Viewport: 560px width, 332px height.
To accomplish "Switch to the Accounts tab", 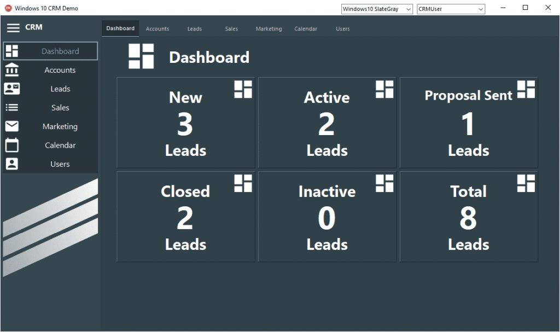I will click(157, 28).
